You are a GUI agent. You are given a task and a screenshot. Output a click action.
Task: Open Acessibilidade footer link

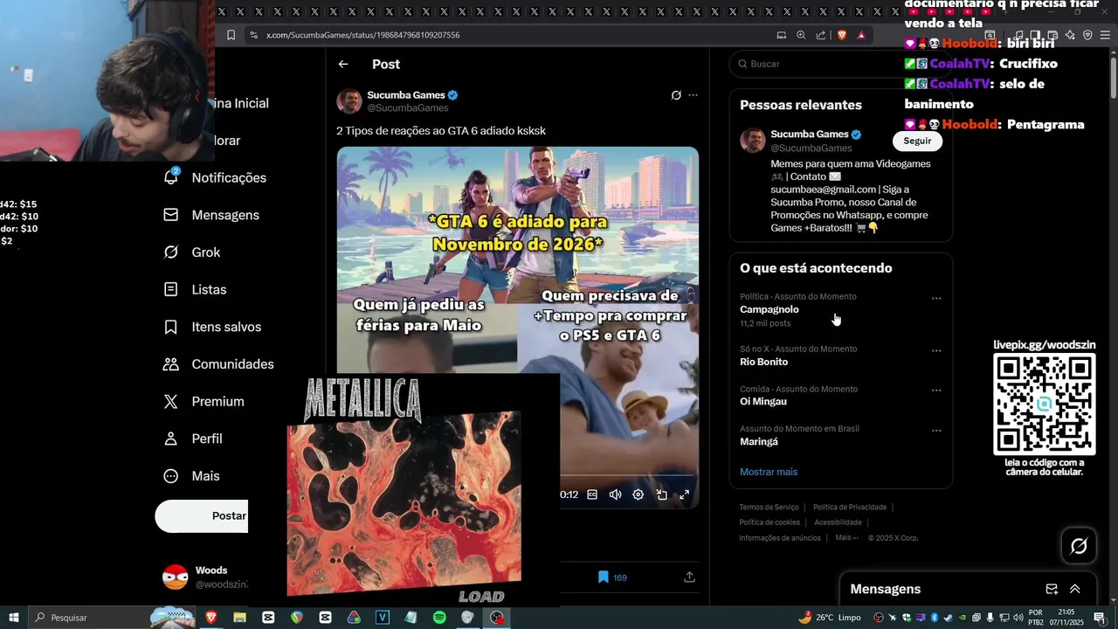pyautogui.click(x=838, y=522)
